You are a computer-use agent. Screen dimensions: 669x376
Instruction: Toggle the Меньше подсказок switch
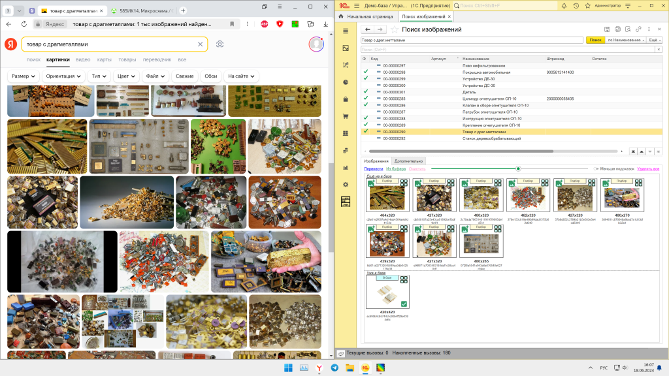(597, 168)
